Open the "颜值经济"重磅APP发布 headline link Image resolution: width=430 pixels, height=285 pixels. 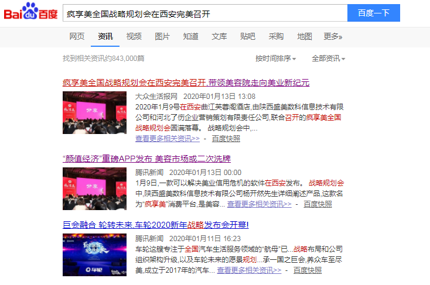[x=146, y=159]
